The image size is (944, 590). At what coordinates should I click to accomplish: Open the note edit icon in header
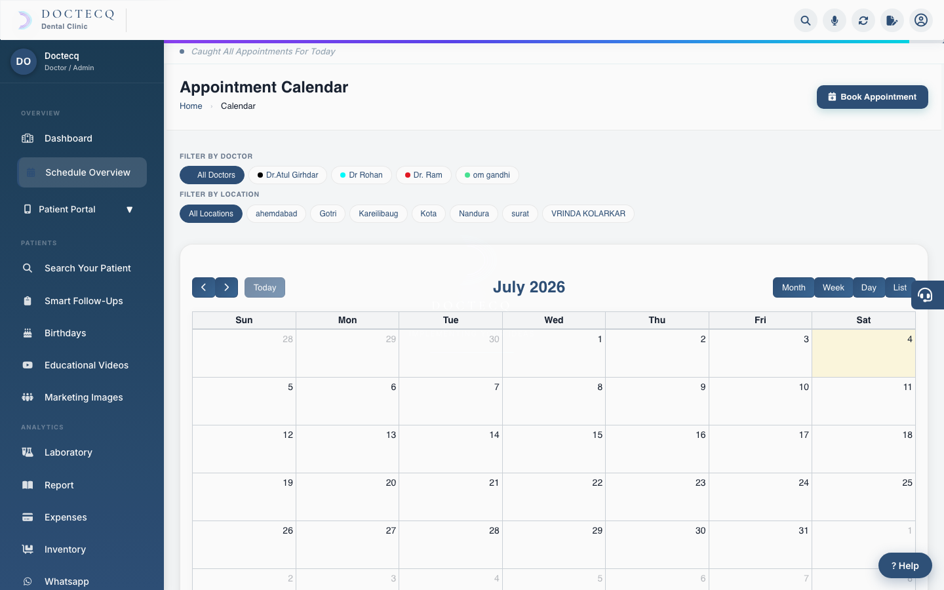point(892,20)
